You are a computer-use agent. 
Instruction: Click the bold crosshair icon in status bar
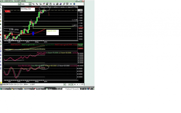pos(75,84)
